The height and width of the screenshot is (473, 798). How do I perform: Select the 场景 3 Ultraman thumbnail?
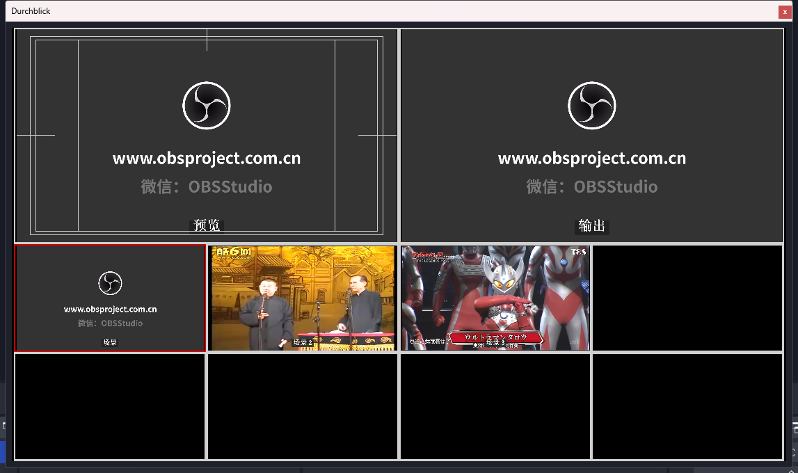click(495, 298)
